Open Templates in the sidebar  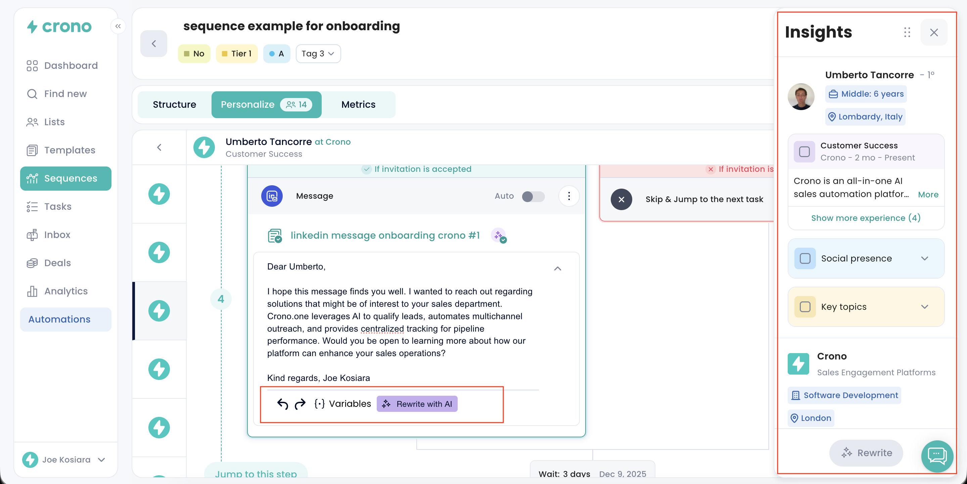coord(70,150)
